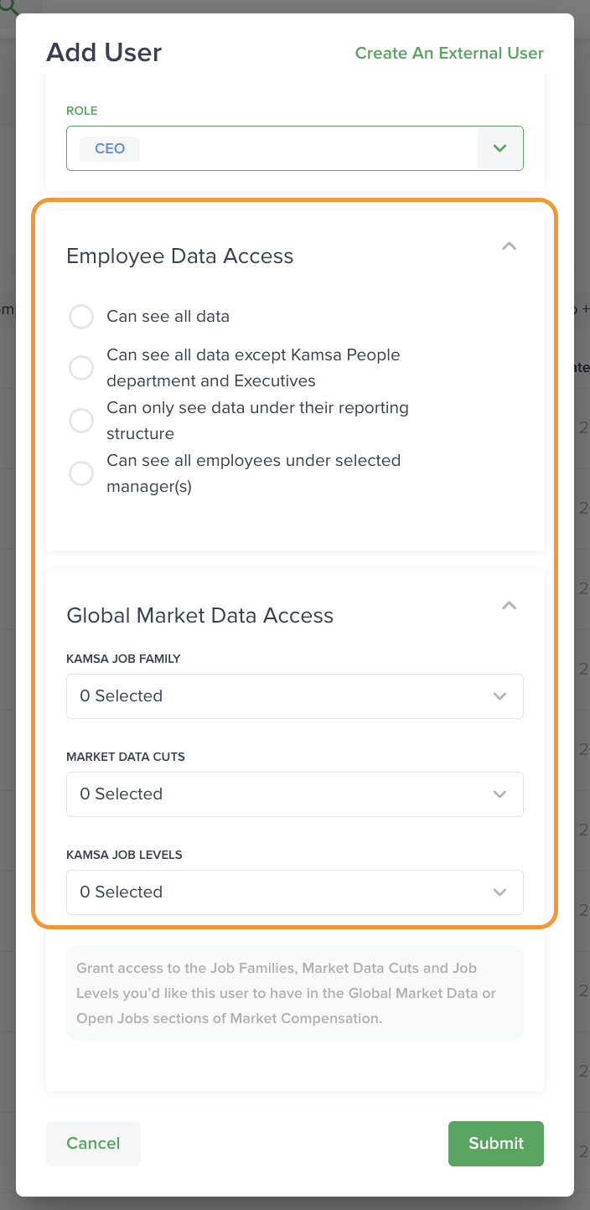Click 'Create An External User' link
The height and width of the screenshot is (1210, 590).
(449, 54)
